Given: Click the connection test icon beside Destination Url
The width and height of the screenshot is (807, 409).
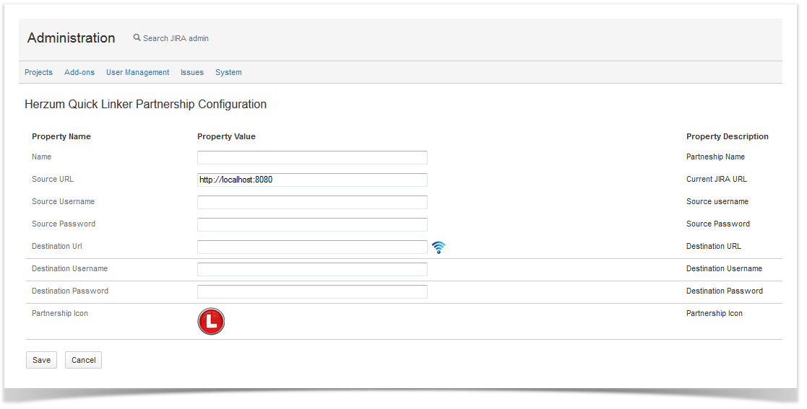Looking at the screenshot, I should click(x=439, y=247).
